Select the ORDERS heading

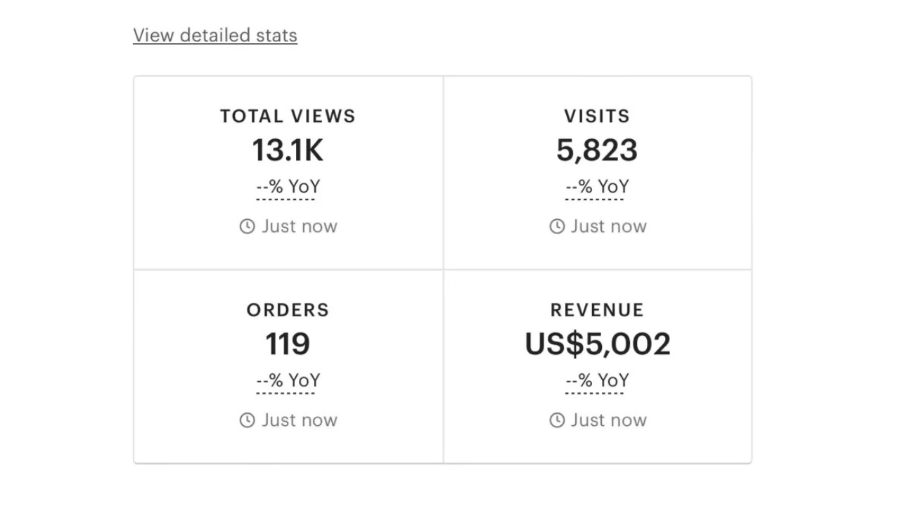[288, 310]
